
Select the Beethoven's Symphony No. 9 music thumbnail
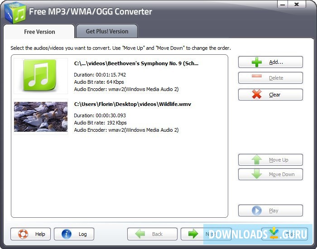(41, 76)
